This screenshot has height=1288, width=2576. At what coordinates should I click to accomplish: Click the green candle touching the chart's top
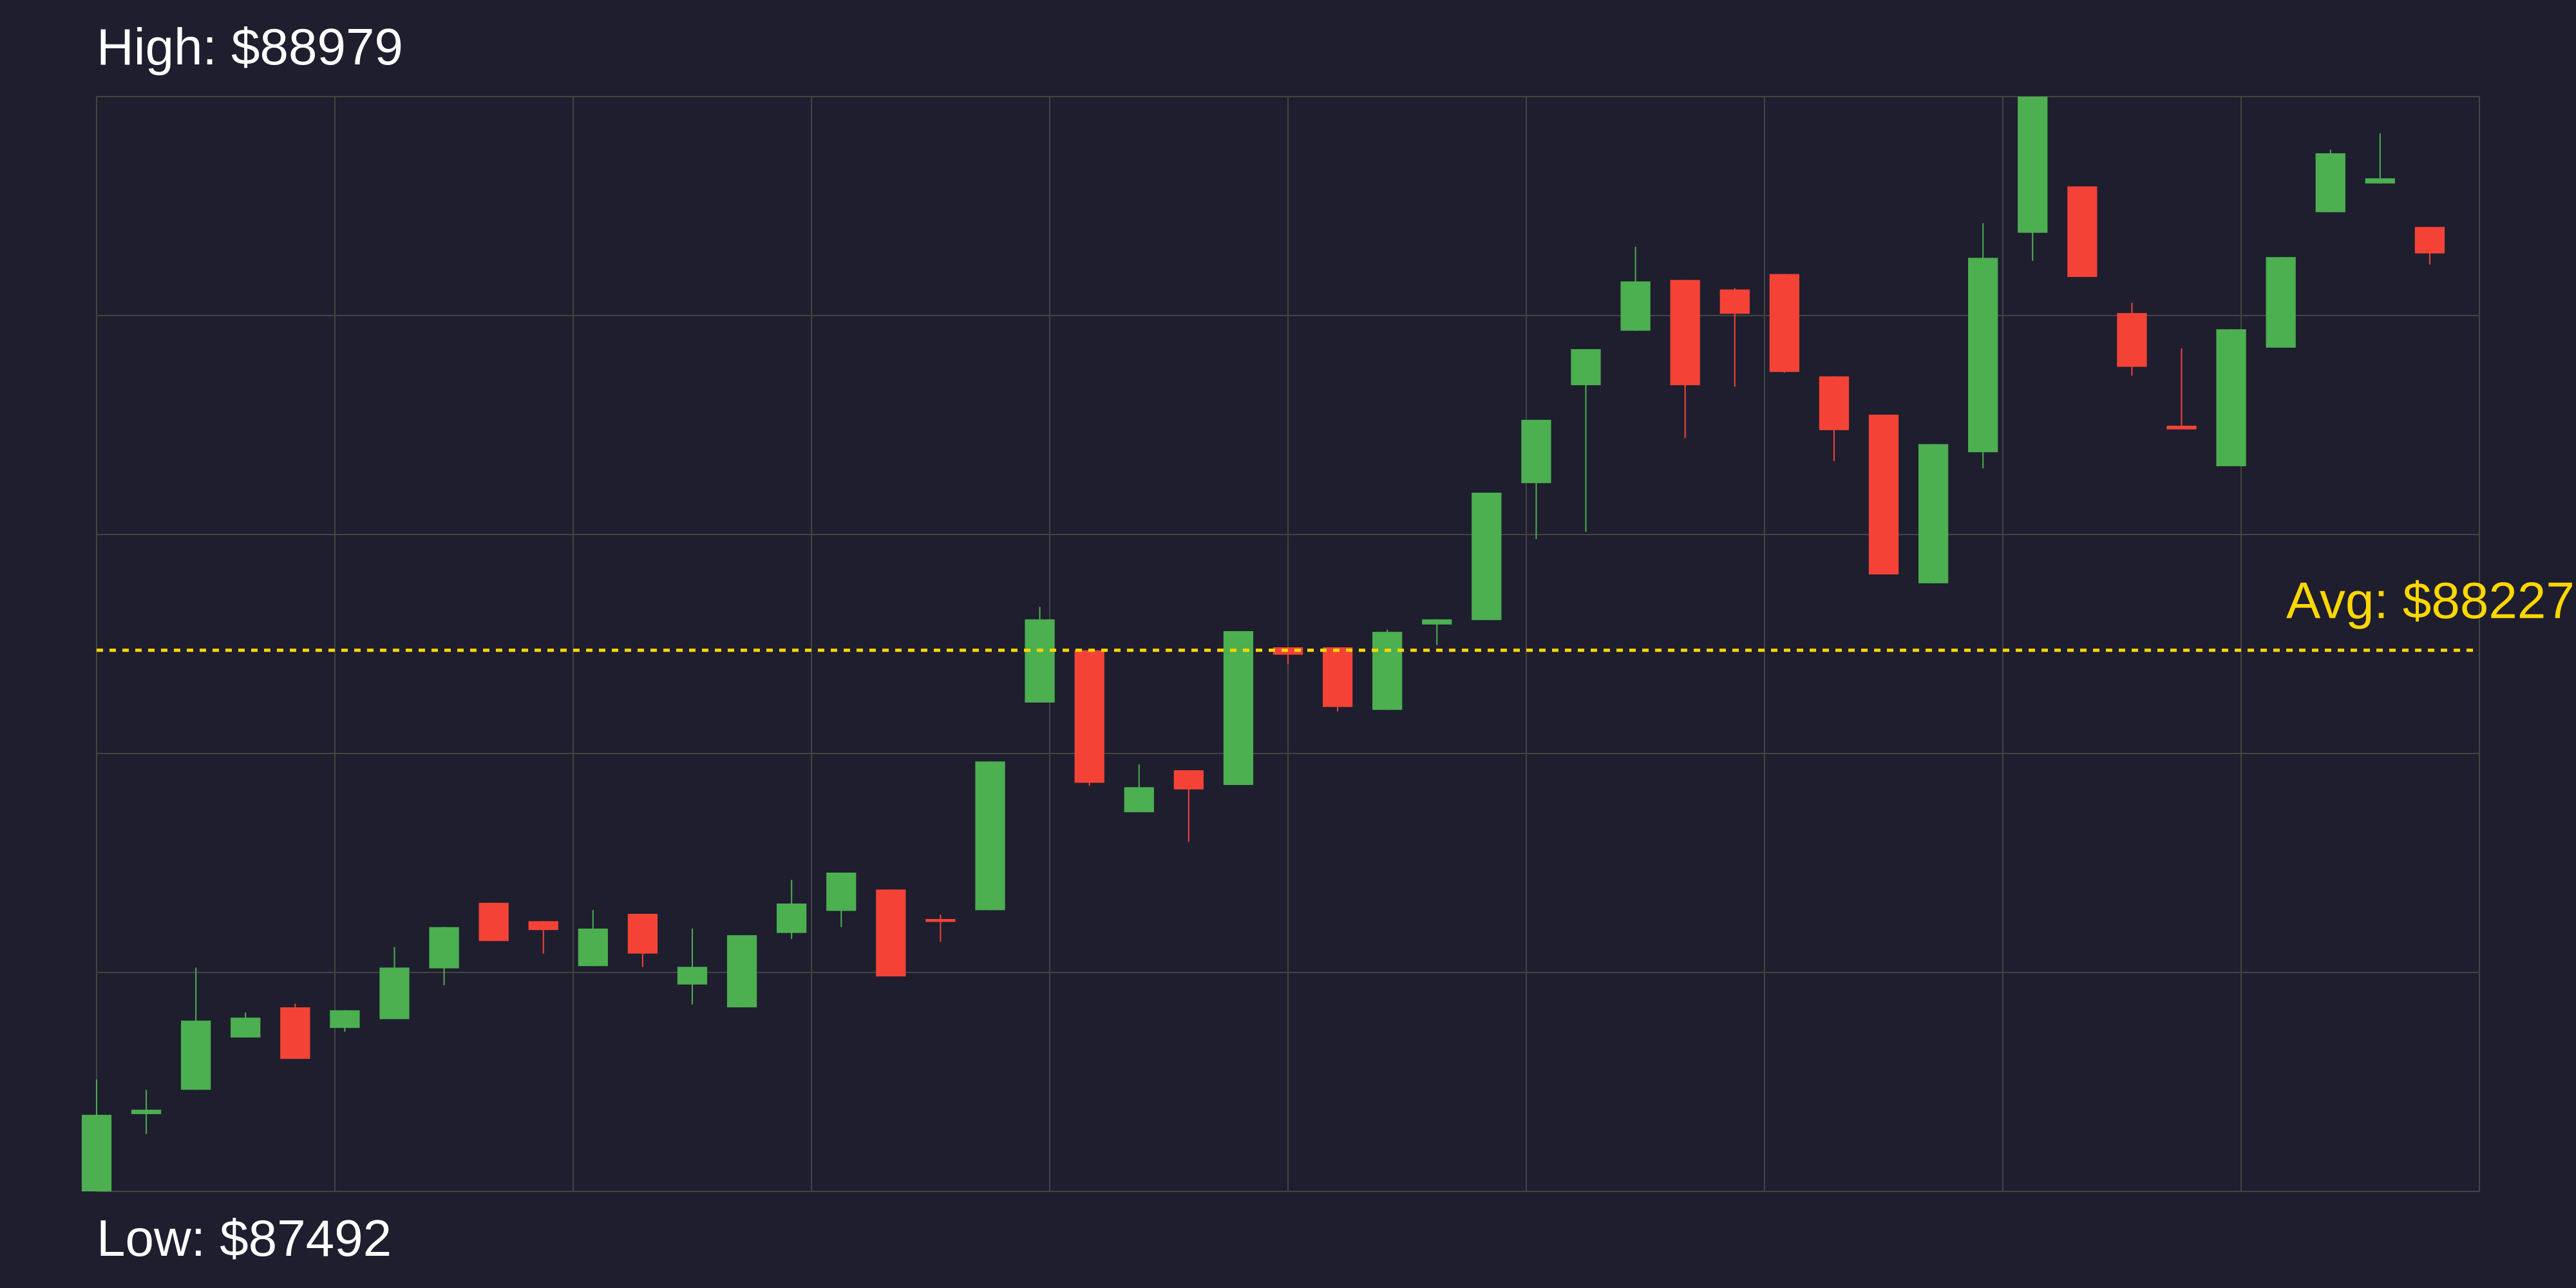tap(2032, 165)
